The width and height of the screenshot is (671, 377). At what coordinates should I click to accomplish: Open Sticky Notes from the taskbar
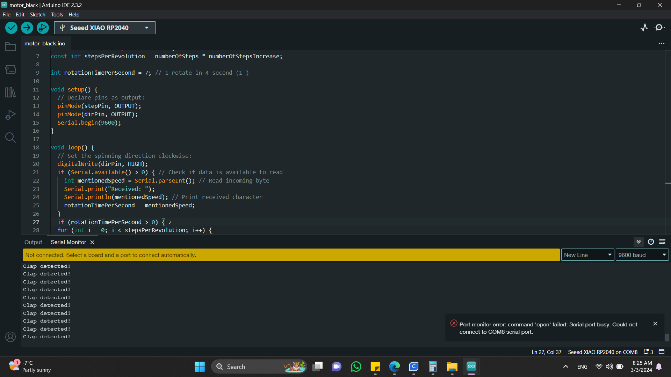click(375, 367)
